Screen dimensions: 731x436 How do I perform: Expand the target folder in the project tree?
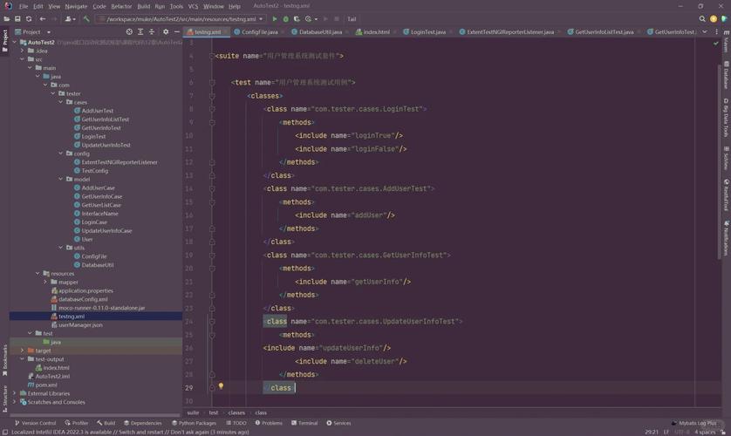tap(22, 351)
